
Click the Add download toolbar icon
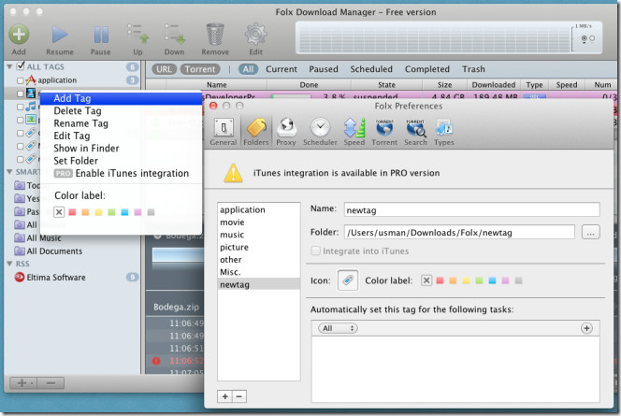(x=19, y=35)
